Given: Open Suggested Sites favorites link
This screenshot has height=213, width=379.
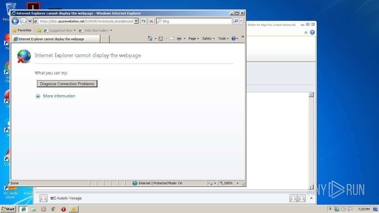Looking at the screenshot, I should click(x=58, y=30).
